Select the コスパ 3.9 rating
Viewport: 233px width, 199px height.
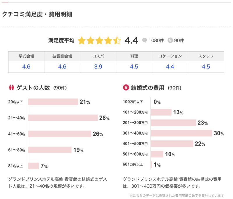[98, 66]
